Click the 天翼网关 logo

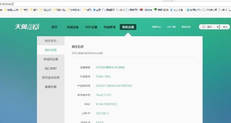(27, 27)
